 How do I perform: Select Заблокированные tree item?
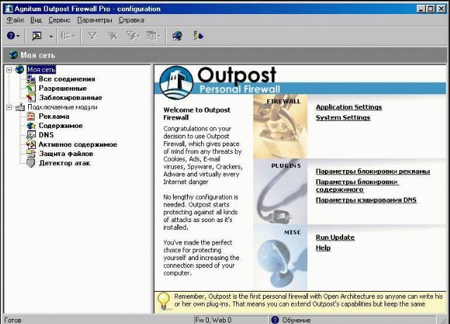70,98
